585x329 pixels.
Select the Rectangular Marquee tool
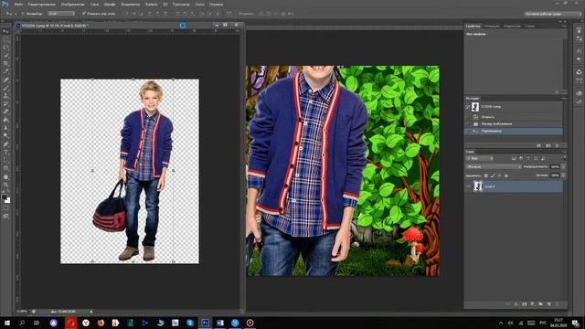click(x=6, y=39)
